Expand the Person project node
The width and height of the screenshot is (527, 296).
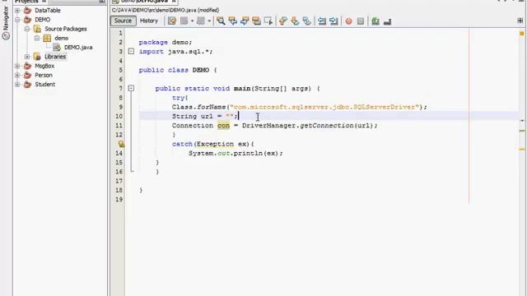tap(17, 75)
